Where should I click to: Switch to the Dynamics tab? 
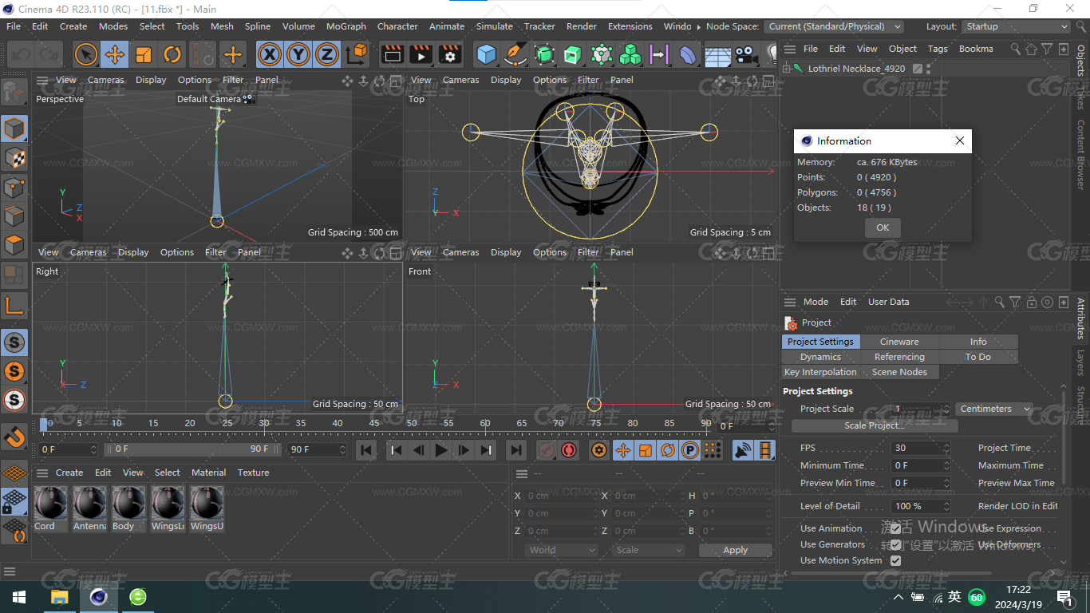[820, 357]
